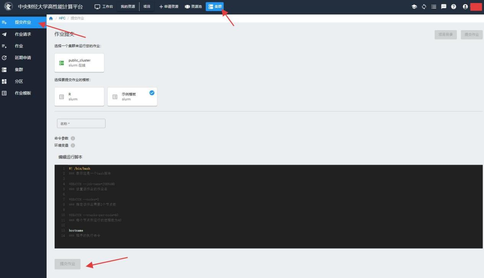Open 作业请求 in the left sidebar
484x278 pixels.
23,34
